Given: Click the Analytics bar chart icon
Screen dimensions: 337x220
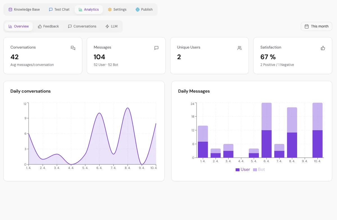Looking at the screenshot, I should point(80,10).
